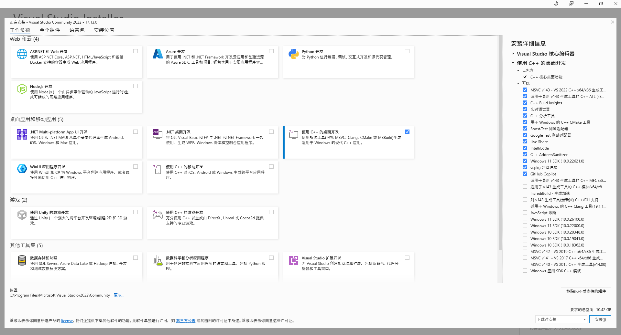Select the WinUI application development card
The height and width of the screenshot is (335, 621).
[77, 177]
